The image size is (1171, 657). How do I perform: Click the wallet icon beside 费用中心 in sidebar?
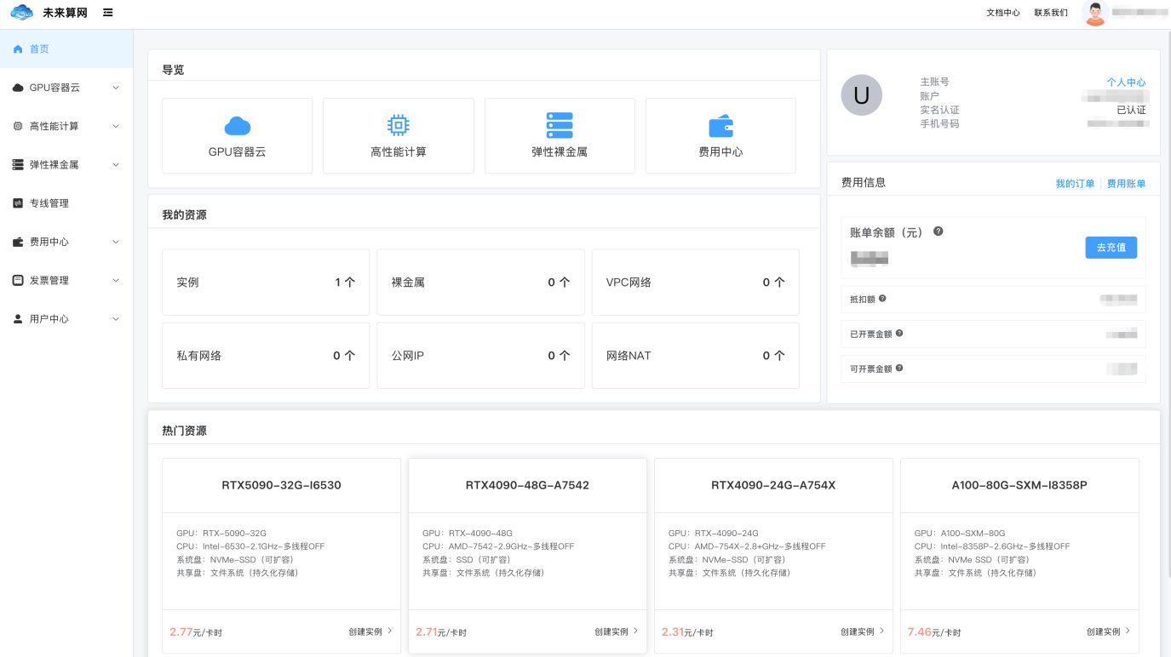18,242
